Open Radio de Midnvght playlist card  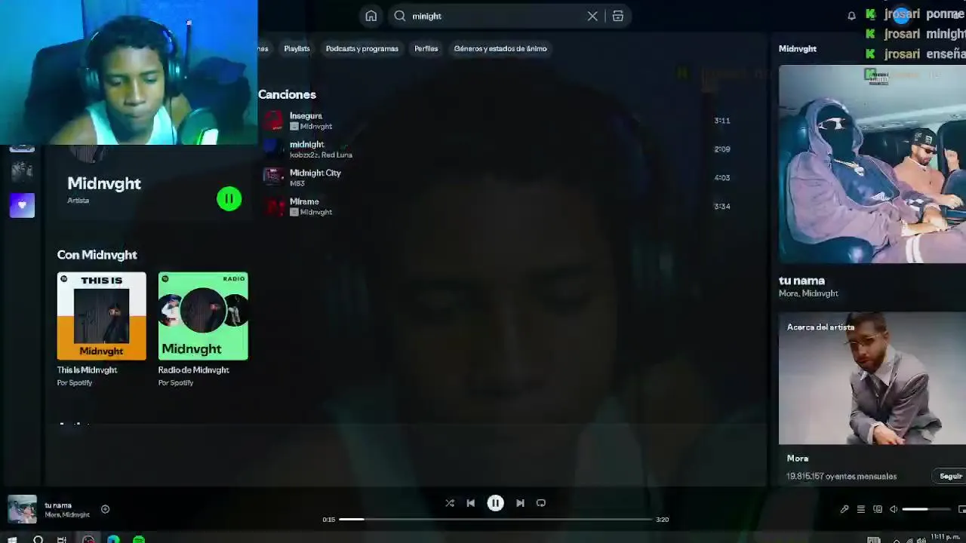pos(203,330)
